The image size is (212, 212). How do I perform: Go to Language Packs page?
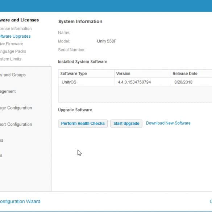[x=13, y=51]
